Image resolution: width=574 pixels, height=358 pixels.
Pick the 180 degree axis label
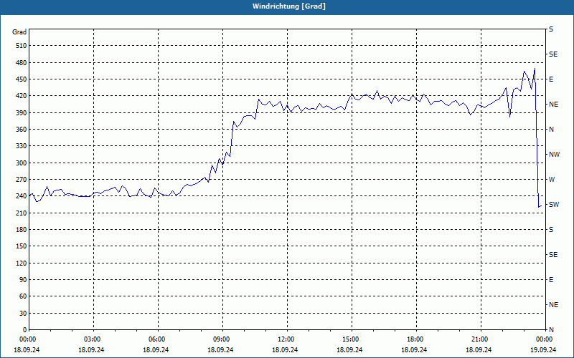pos(22,230)
